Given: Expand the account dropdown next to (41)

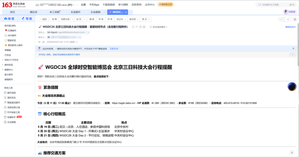Looking at the screenshot, I should pos(74,5).
